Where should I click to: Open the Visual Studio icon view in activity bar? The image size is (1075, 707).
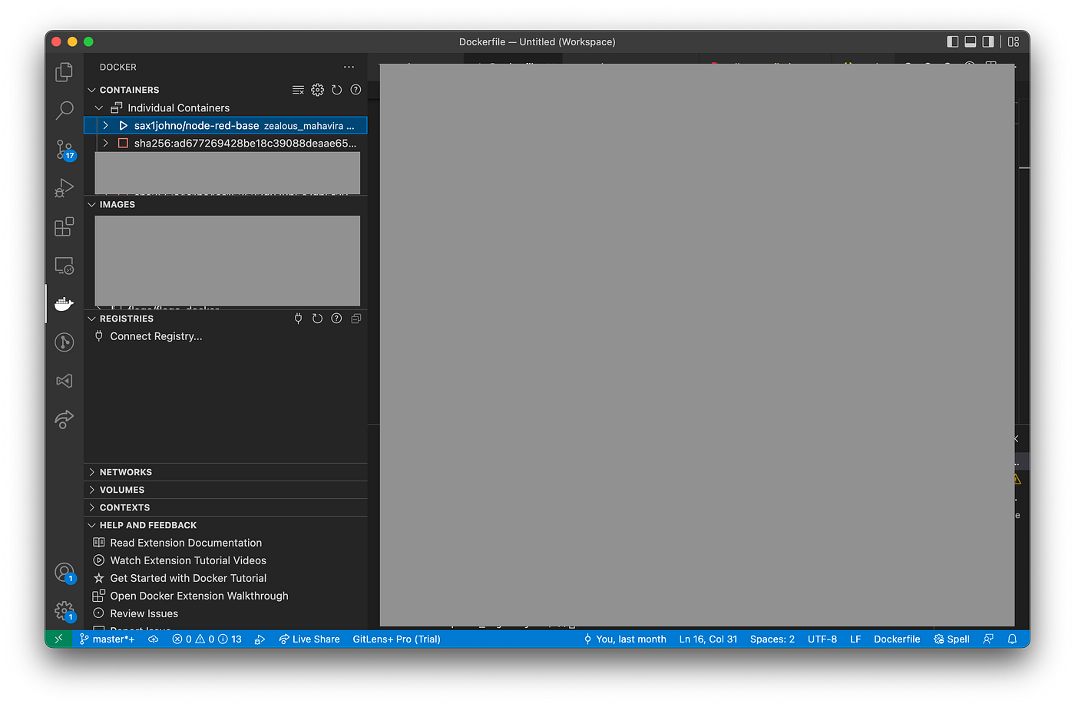[x=64, y=381]
